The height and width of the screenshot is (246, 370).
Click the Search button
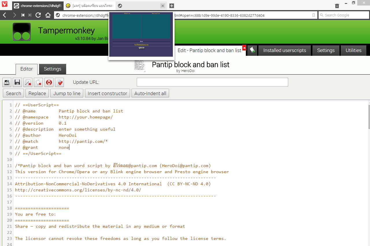[14, 93]
